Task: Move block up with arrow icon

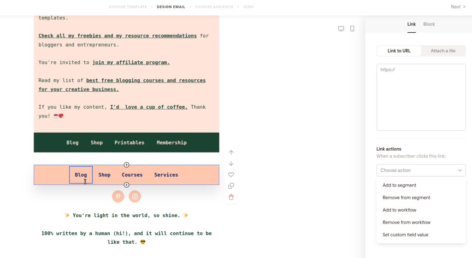Action: [231, 152]
